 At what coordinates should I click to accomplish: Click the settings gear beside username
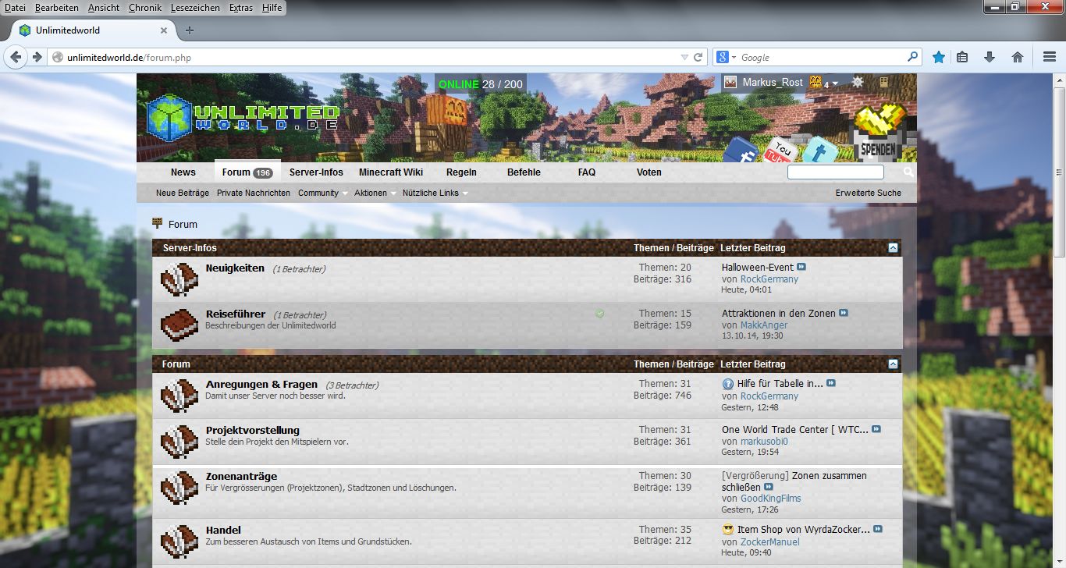coord(858,82)
